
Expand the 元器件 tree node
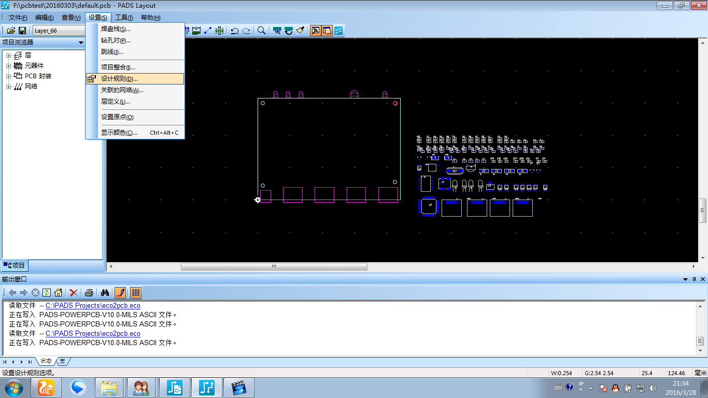pos(8,66)
